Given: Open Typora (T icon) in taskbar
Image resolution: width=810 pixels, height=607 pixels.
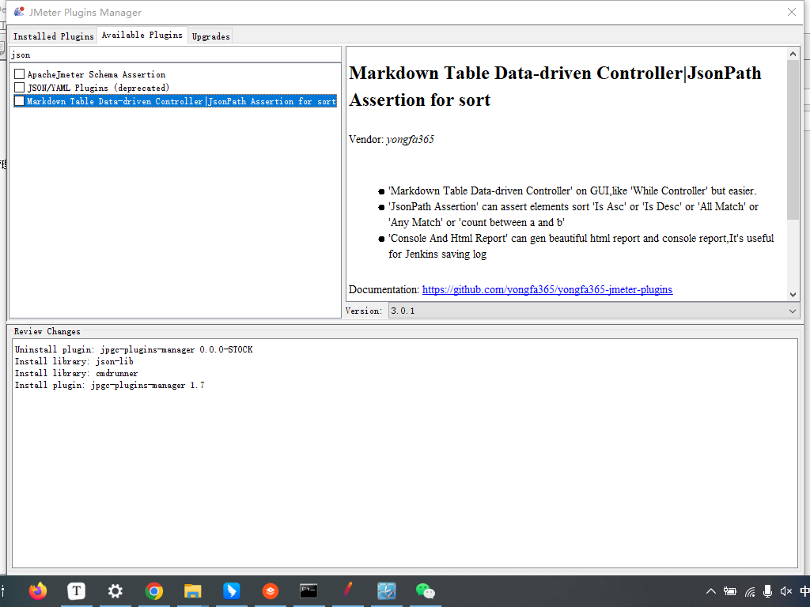Looking at the screenshot, I should point(77,590).
